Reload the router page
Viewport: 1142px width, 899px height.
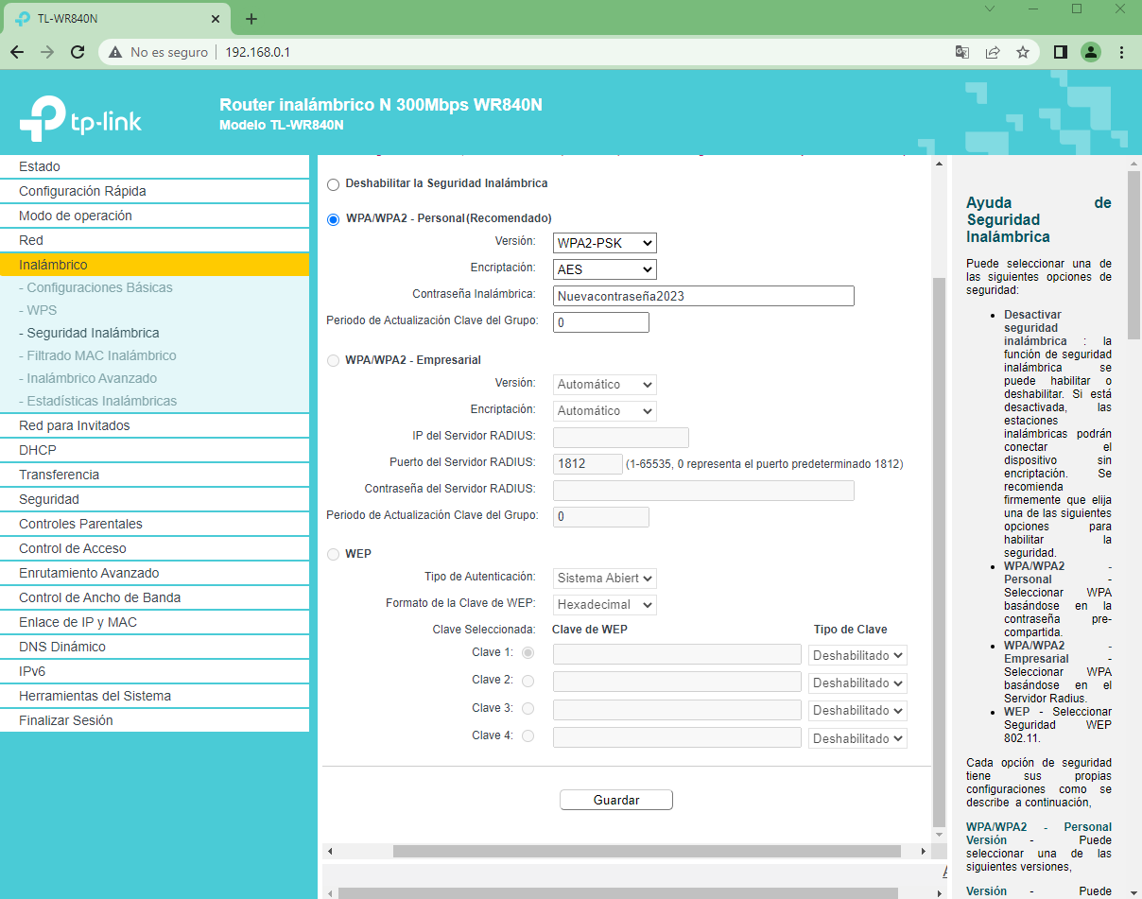78,52
